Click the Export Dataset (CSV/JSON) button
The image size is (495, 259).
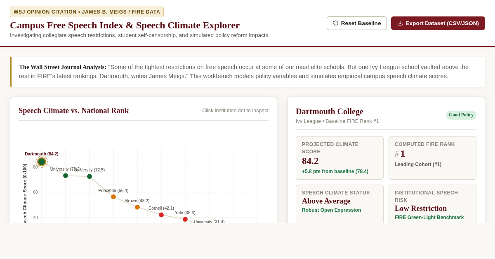point(438,23)
